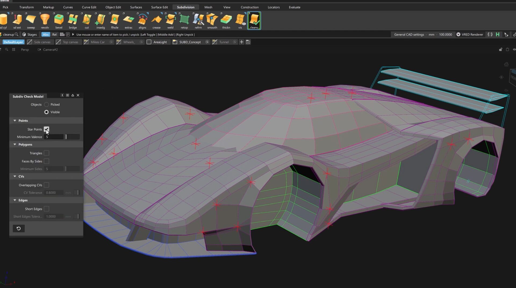
Task: Collapse the Points section
Action: point(15,120)
